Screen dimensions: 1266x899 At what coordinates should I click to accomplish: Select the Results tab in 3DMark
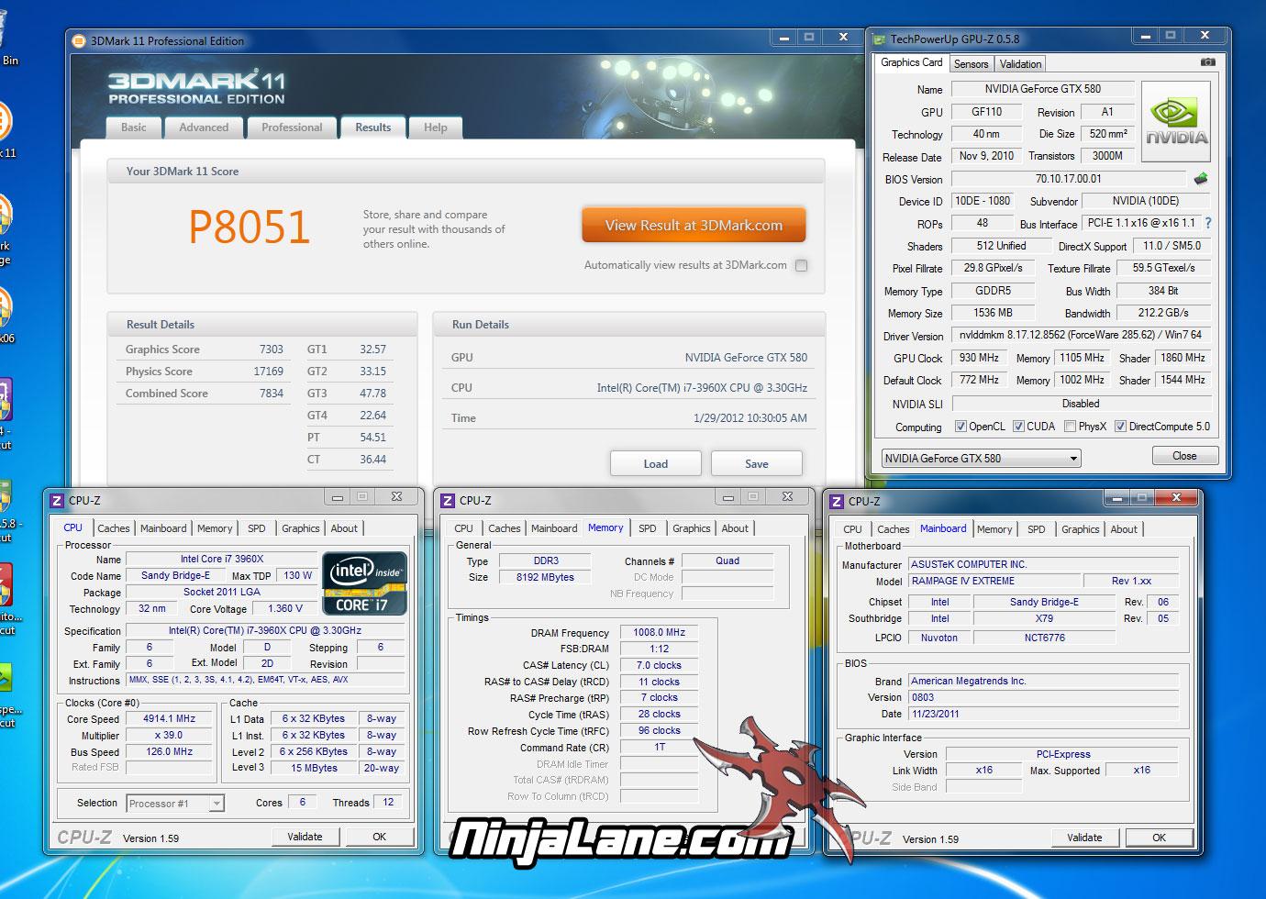coord(373,128)
